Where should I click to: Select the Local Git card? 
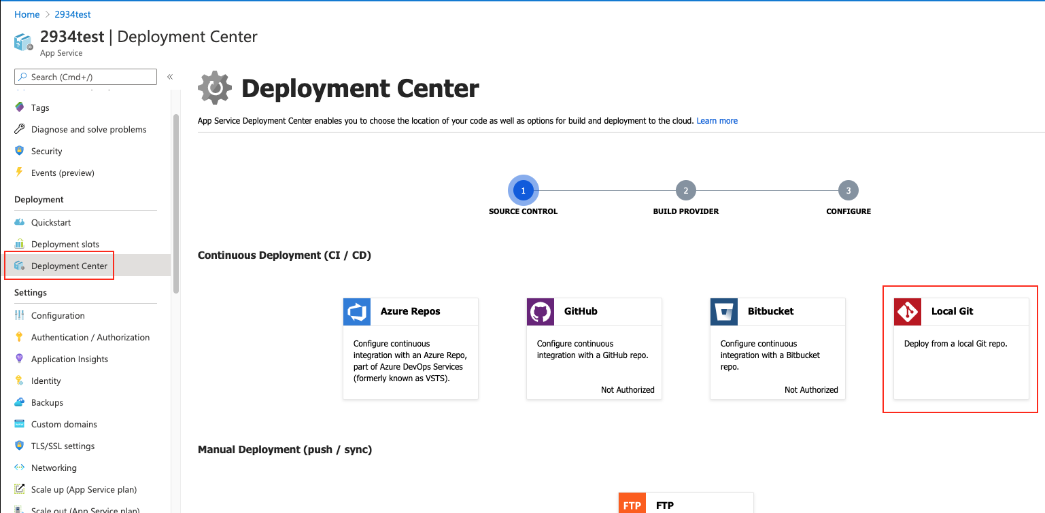961,349
